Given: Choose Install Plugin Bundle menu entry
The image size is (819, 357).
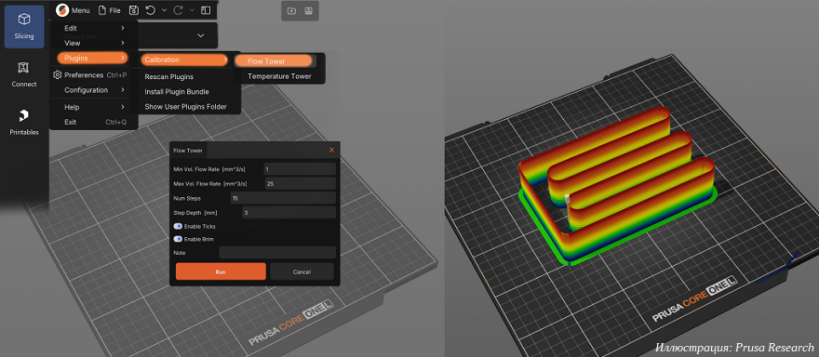Looking at the screenshot, I should (x=177, y=92).
